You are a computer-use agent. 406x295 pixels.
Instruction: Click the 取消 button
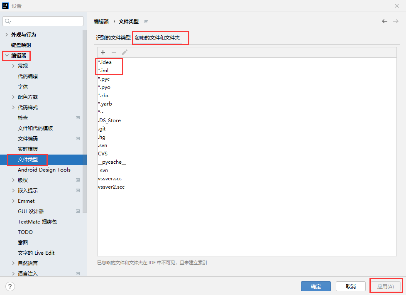350,286
